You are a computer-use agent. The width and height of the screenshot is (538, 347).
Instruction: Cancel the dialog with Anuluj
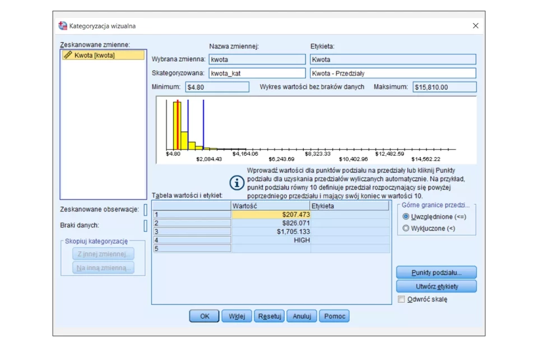[302, 316]
